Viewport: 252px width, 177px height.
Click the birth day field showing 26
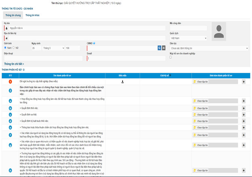tap(36, 48)
